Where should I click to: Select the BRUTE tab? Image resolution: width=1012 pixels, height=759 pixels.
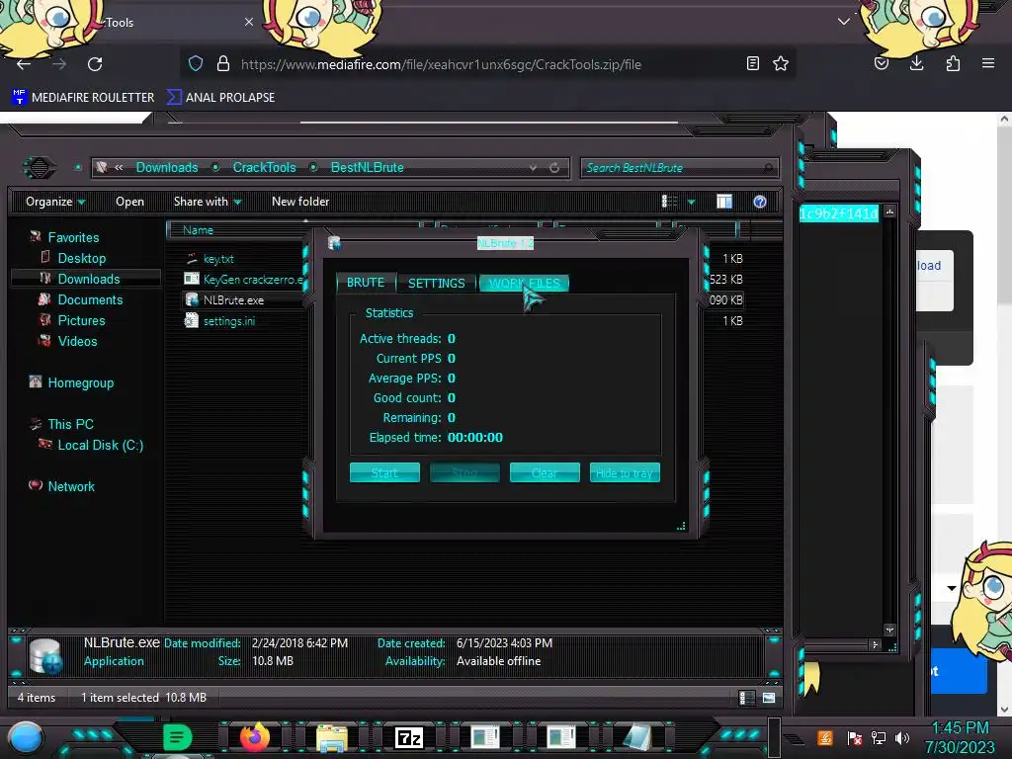tap(366, 283)
